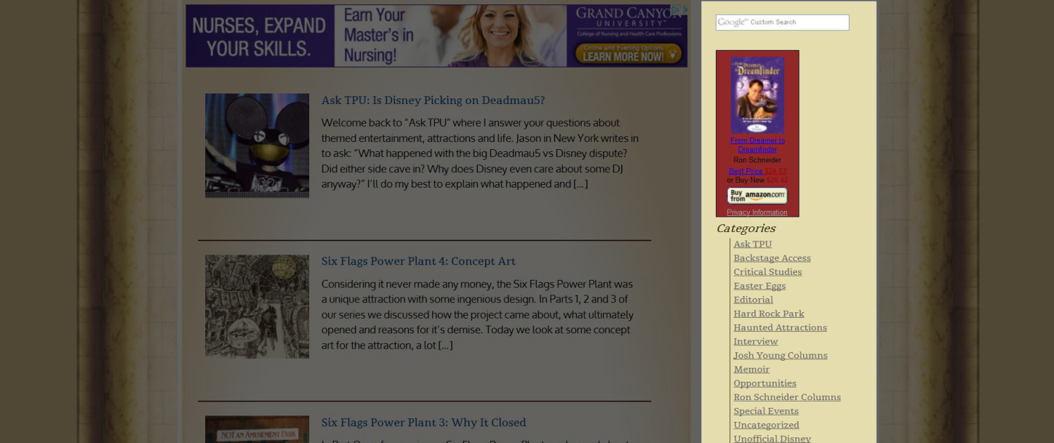
Task: Open the Special Events category
Action: click(766, 411)
